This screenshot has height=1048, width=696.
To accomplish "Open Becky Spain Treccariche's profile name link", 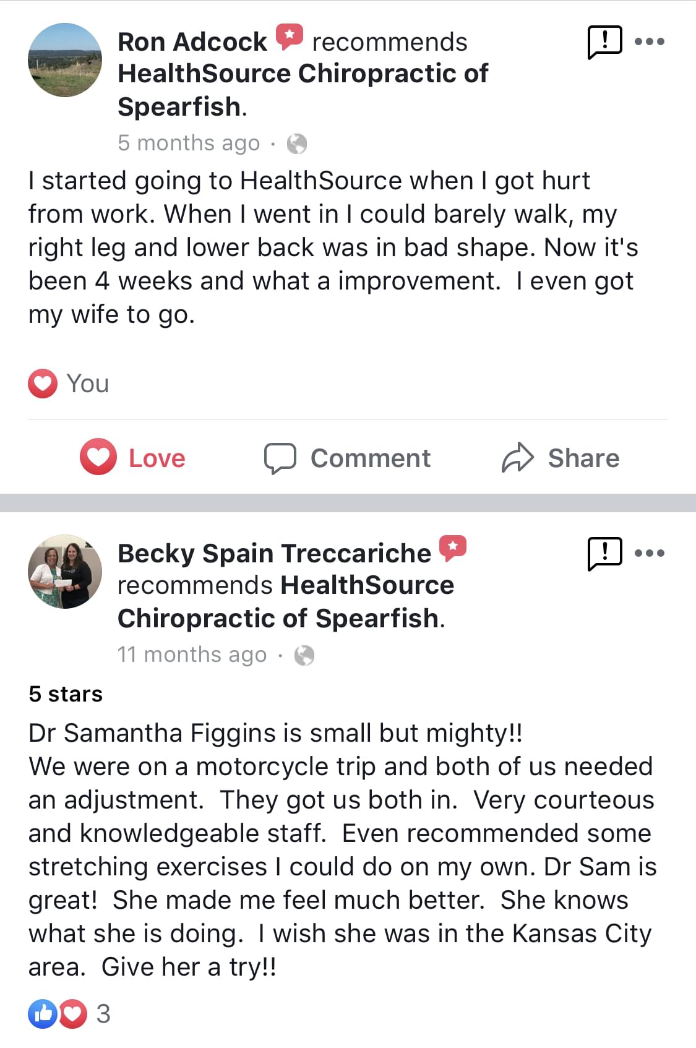I will pos(274,553).
